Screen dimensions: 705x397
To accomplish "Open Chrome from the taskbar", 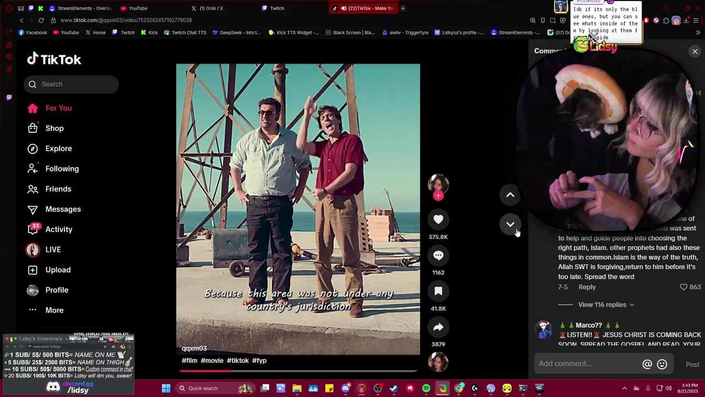I will (x=458, y=388).
